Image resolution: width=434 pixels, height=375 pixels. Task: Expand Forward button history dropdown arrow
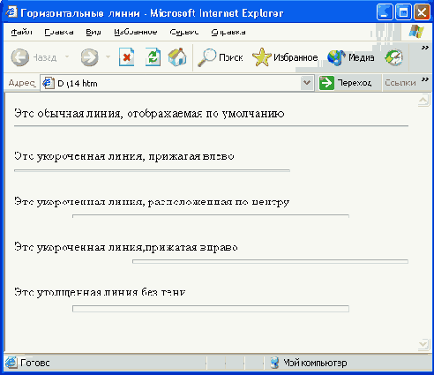pos(108,56)
